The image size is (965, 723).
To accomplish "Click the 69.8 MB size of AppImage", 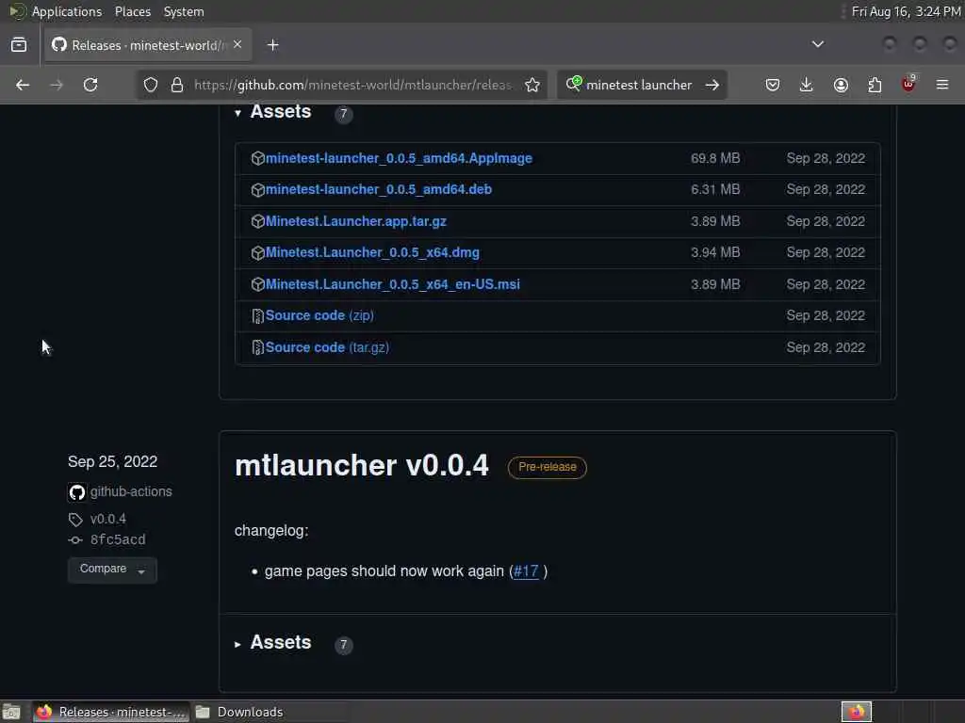I will click(x=715, y=158).
